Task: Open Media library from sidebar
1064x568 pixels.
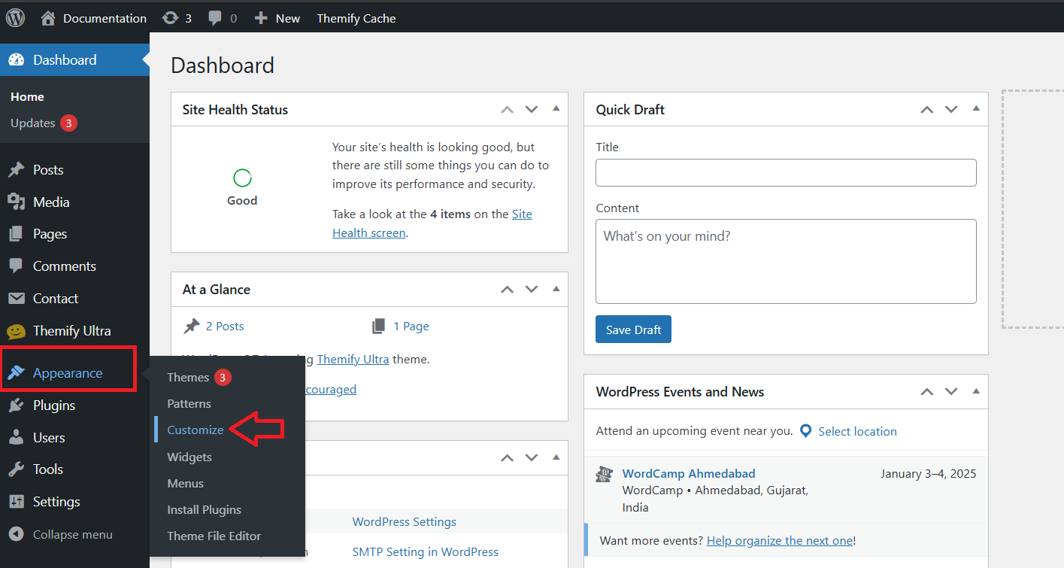Action: point(51,202)
